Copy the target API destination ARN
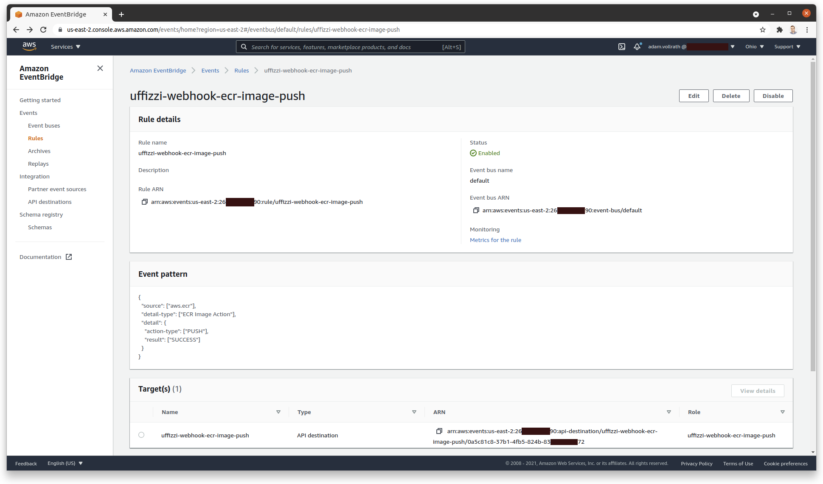Screen dimensions: 823x484 (x=439, y=431)
